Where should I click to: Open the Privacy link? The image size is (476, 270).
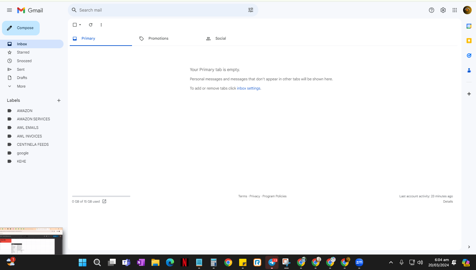(x=255, y=196)
